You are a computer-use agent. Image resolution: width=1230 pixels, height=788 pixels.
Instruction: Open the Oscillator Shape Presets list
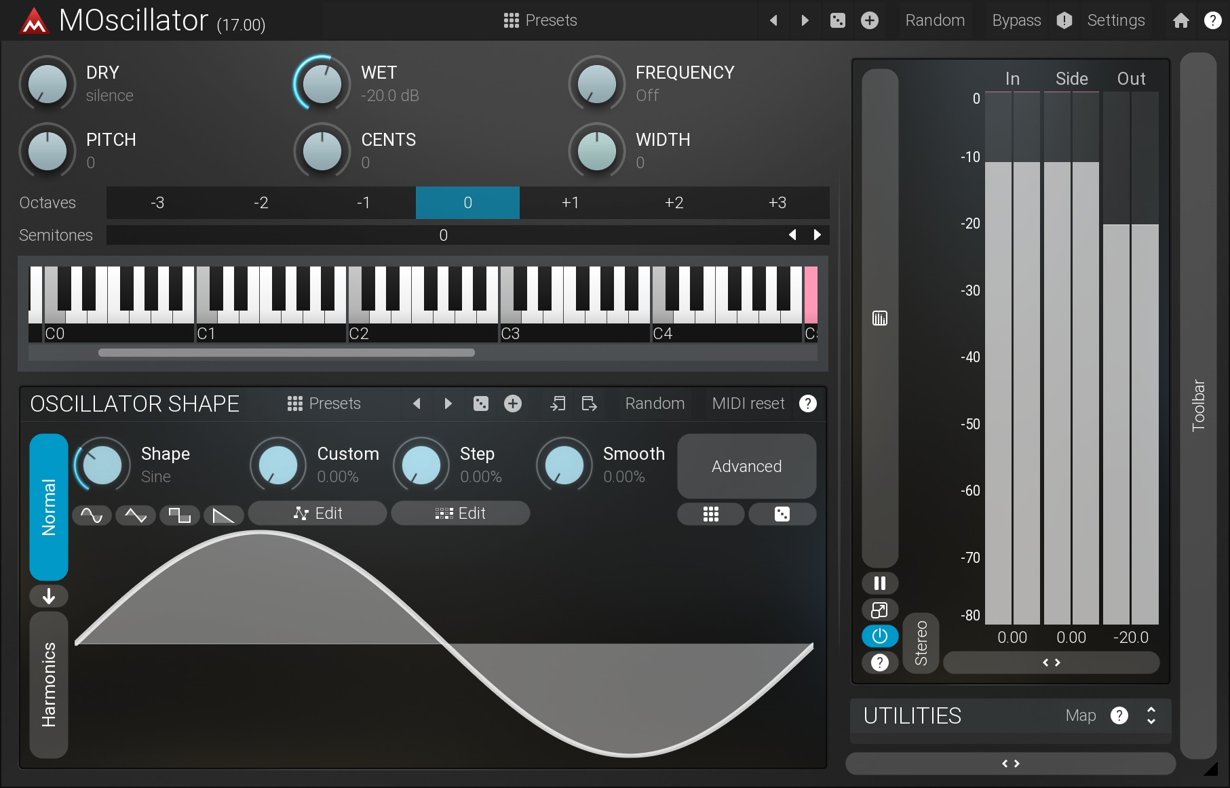[x=324, y=403]
